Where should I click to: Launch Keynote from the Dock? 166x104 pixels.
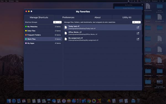pos(49,101)
